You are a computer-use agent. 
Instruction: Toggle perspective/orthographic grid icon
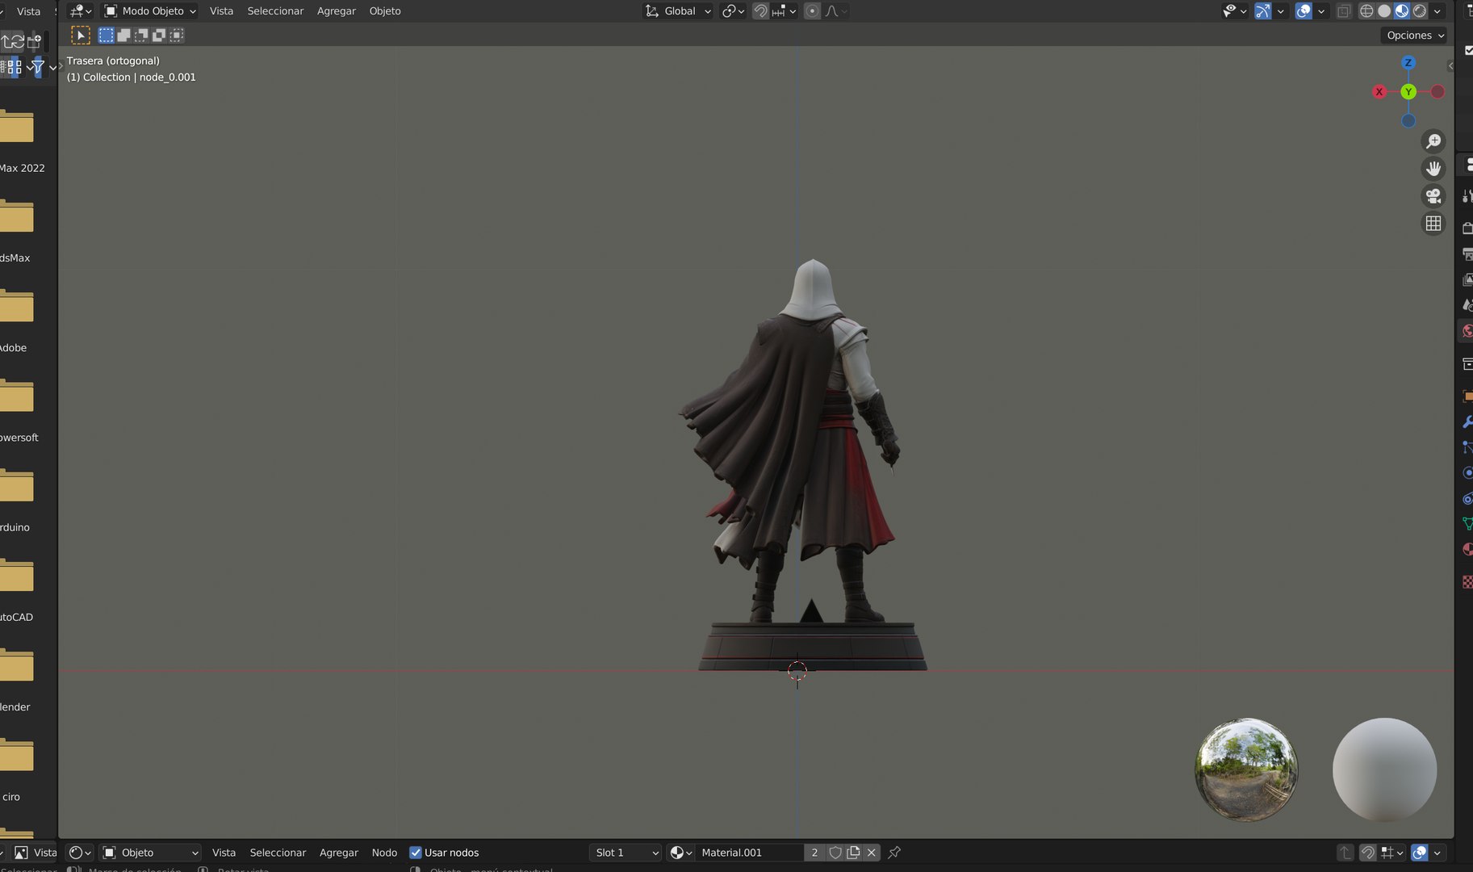pyautogui.click(x=1433, y=224)
